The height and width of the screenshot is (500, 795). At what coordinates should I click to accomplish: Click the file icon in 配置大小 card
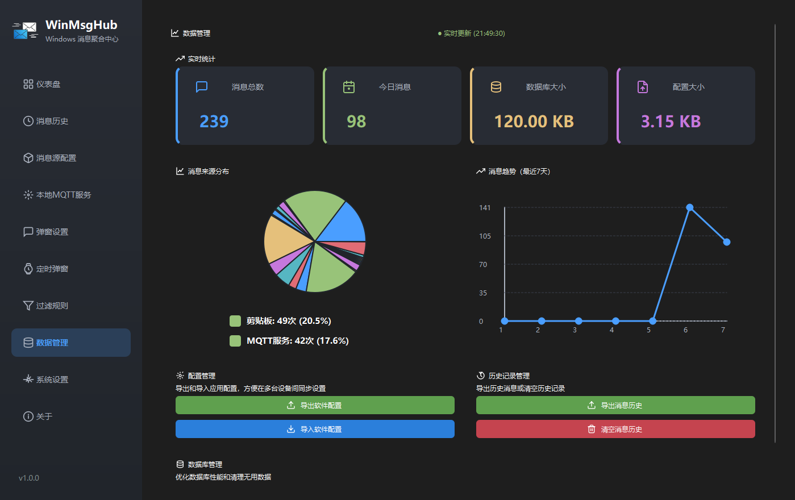pos(643,87)
